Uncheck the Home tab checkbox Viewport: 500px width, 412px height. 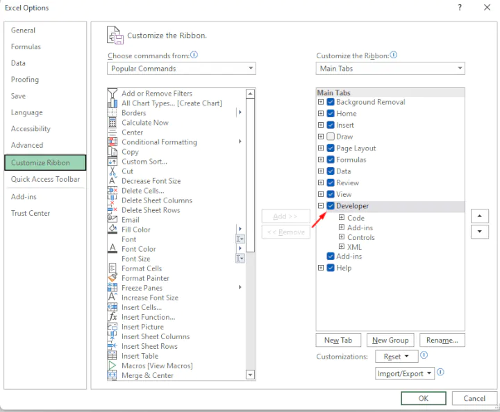coord(331,113)
